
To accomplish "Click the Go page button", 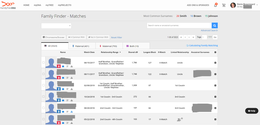I will coord(215,37).
